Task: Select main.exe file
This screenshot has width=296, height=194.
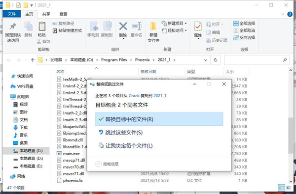Action: (x=71, y=153)
